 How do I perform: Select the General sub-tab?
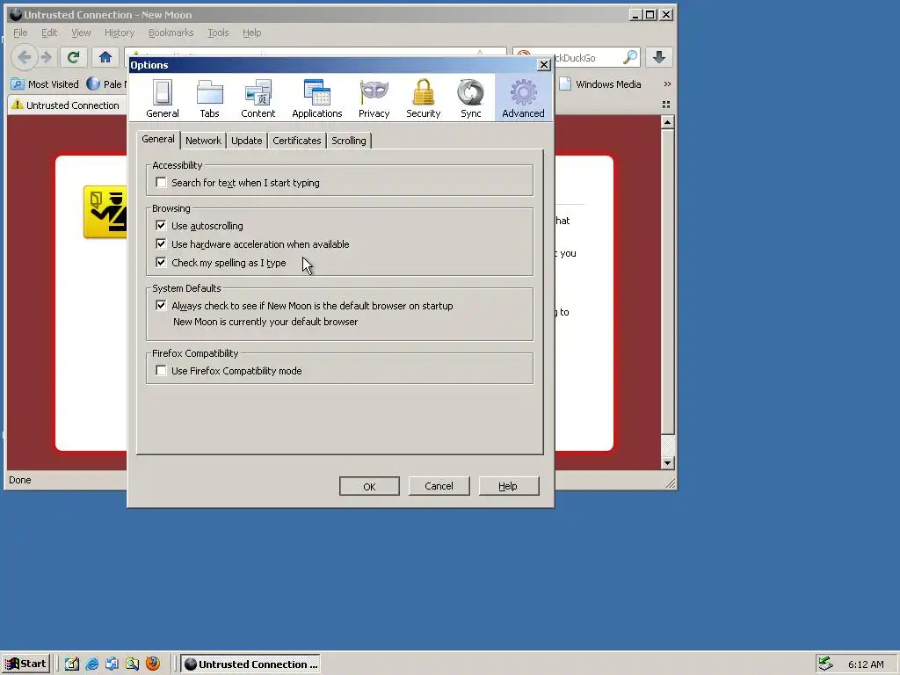tap(158, 140)
